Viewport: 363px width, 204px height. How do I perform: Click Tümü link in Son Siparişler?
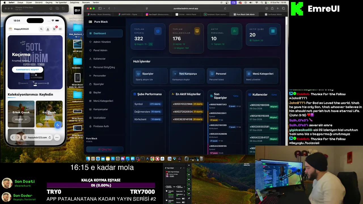(x=235, y=96)
